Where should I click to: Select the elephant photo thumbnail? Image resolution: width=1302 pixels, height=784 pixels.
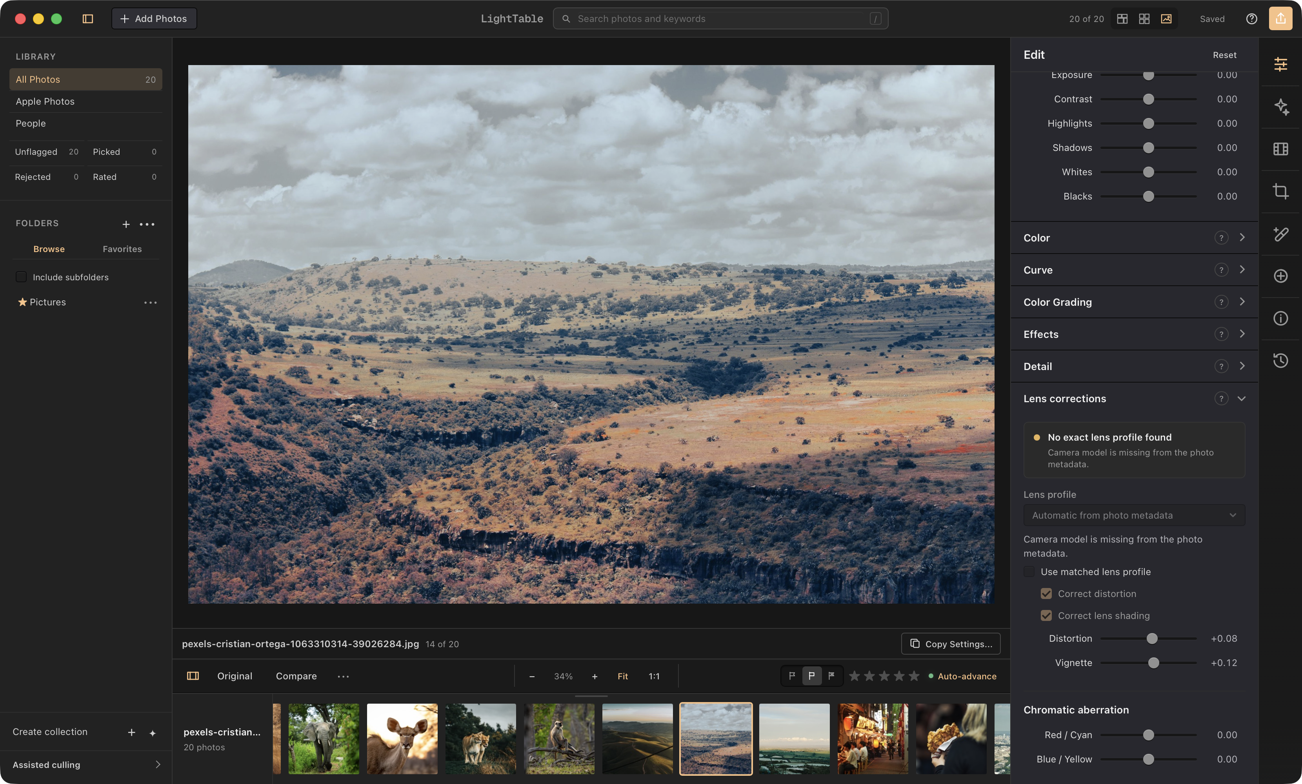coord(324,739)
